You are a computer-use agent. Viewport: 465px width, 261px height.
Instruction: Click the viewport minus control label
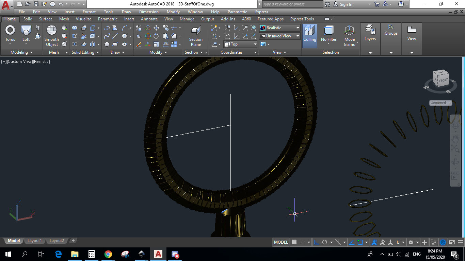tap(4, 62)
